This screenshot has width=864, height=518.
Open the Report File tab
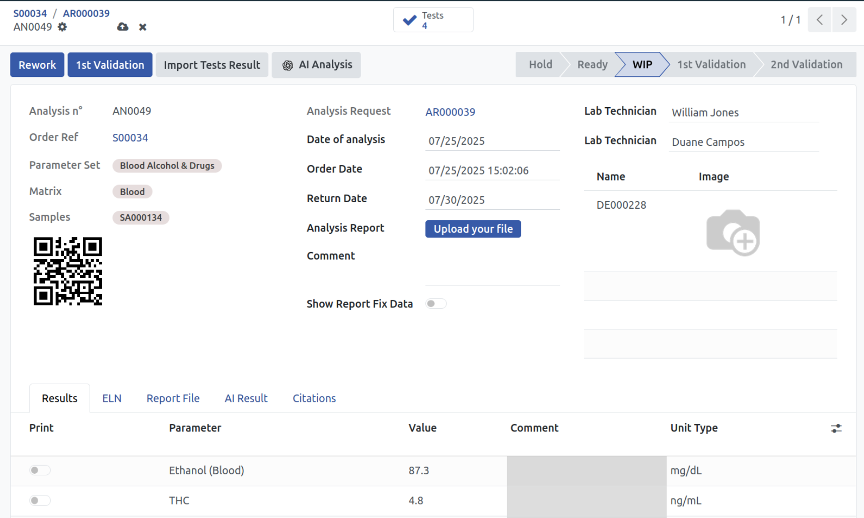[173, 398]
